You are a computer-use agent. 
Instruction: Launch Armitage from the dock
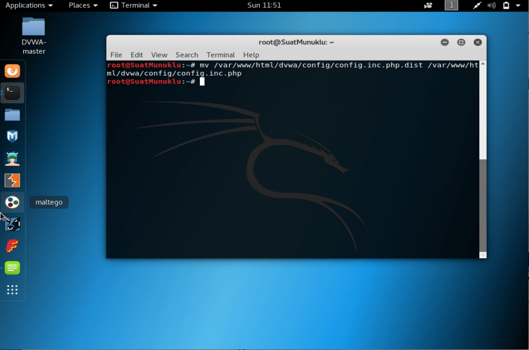click(x=12, y=159)
